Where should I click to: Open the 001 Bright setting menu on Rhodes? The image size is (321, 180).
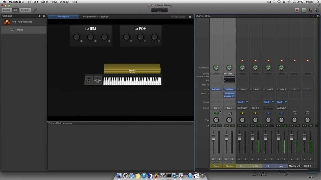point(229,74)
